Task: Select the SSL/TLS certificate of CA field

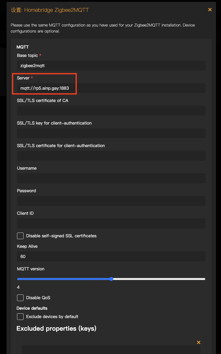Action: pos(111,111)
